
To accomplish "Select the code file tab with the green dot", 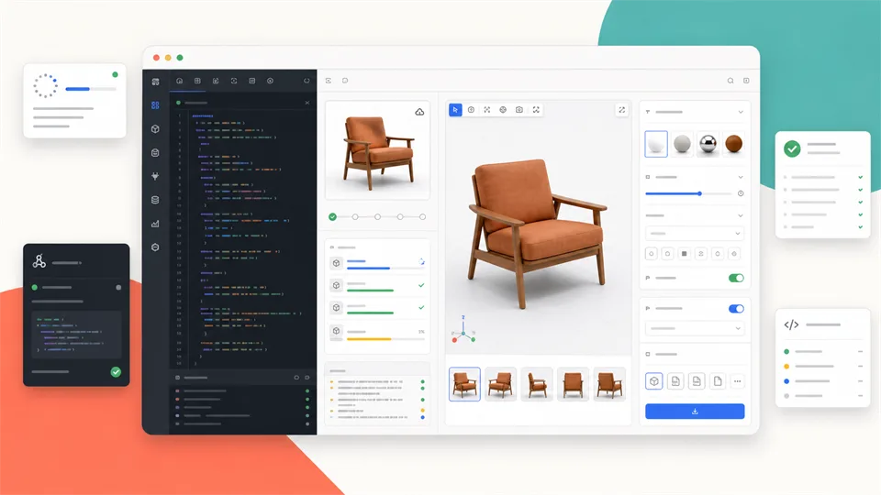I will pos(193,103).
